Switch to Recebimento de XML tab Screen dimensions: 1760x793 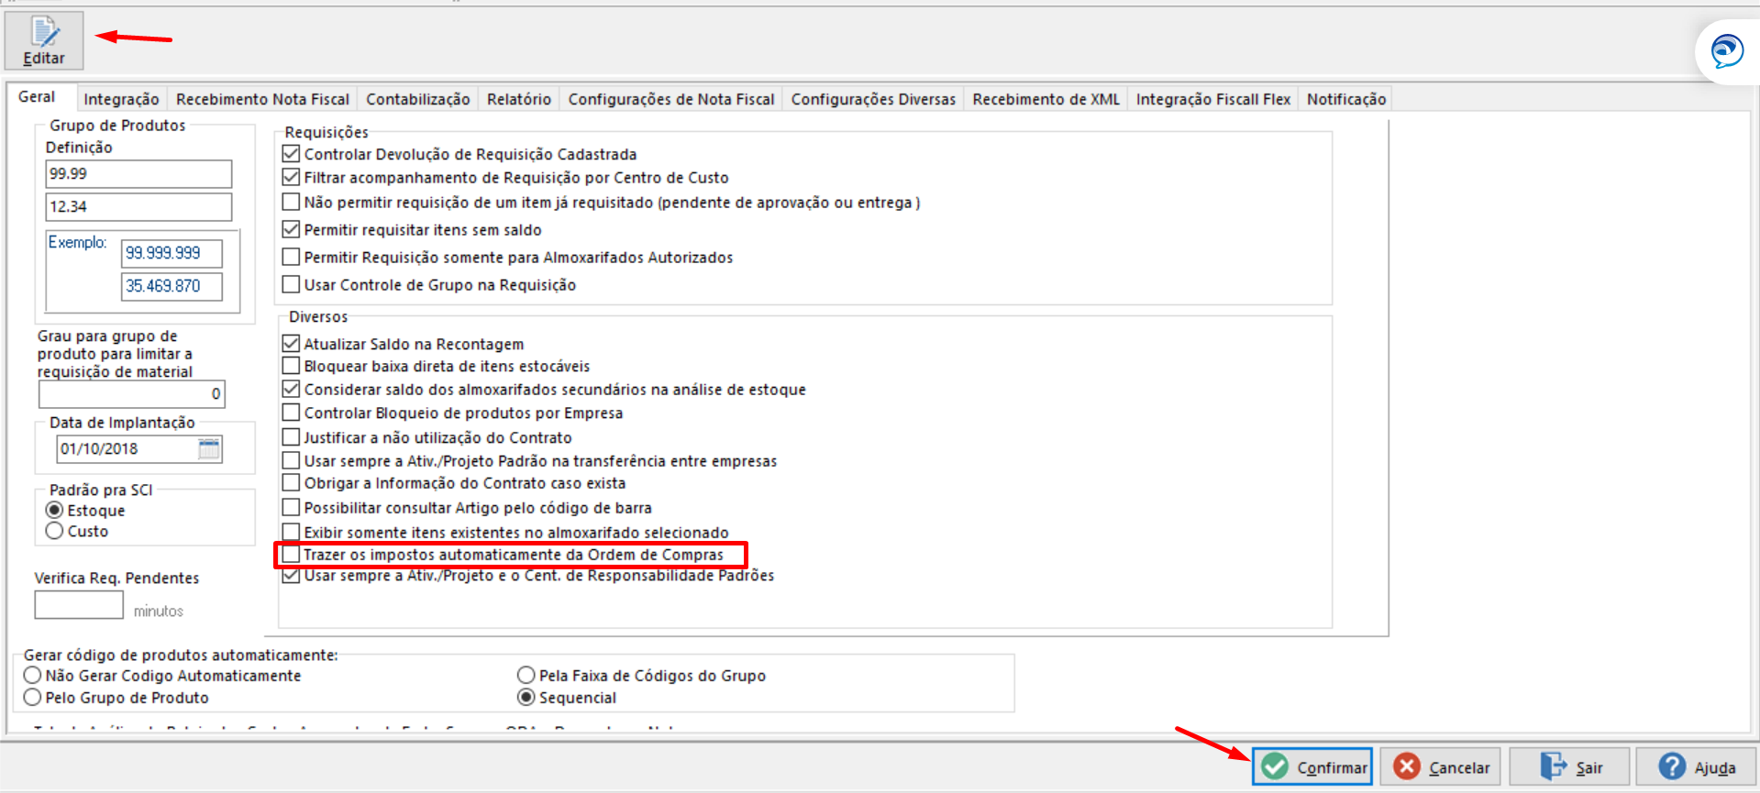[1046, 99]
